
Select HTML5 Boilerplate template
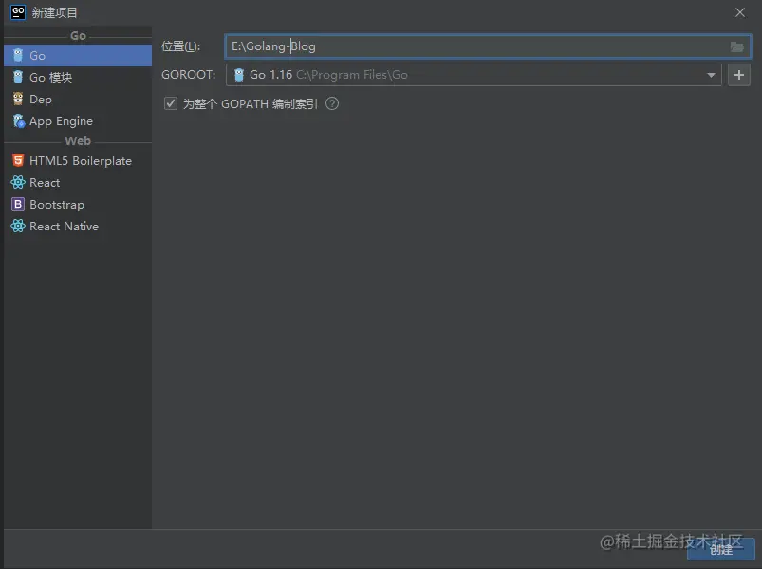78,160
